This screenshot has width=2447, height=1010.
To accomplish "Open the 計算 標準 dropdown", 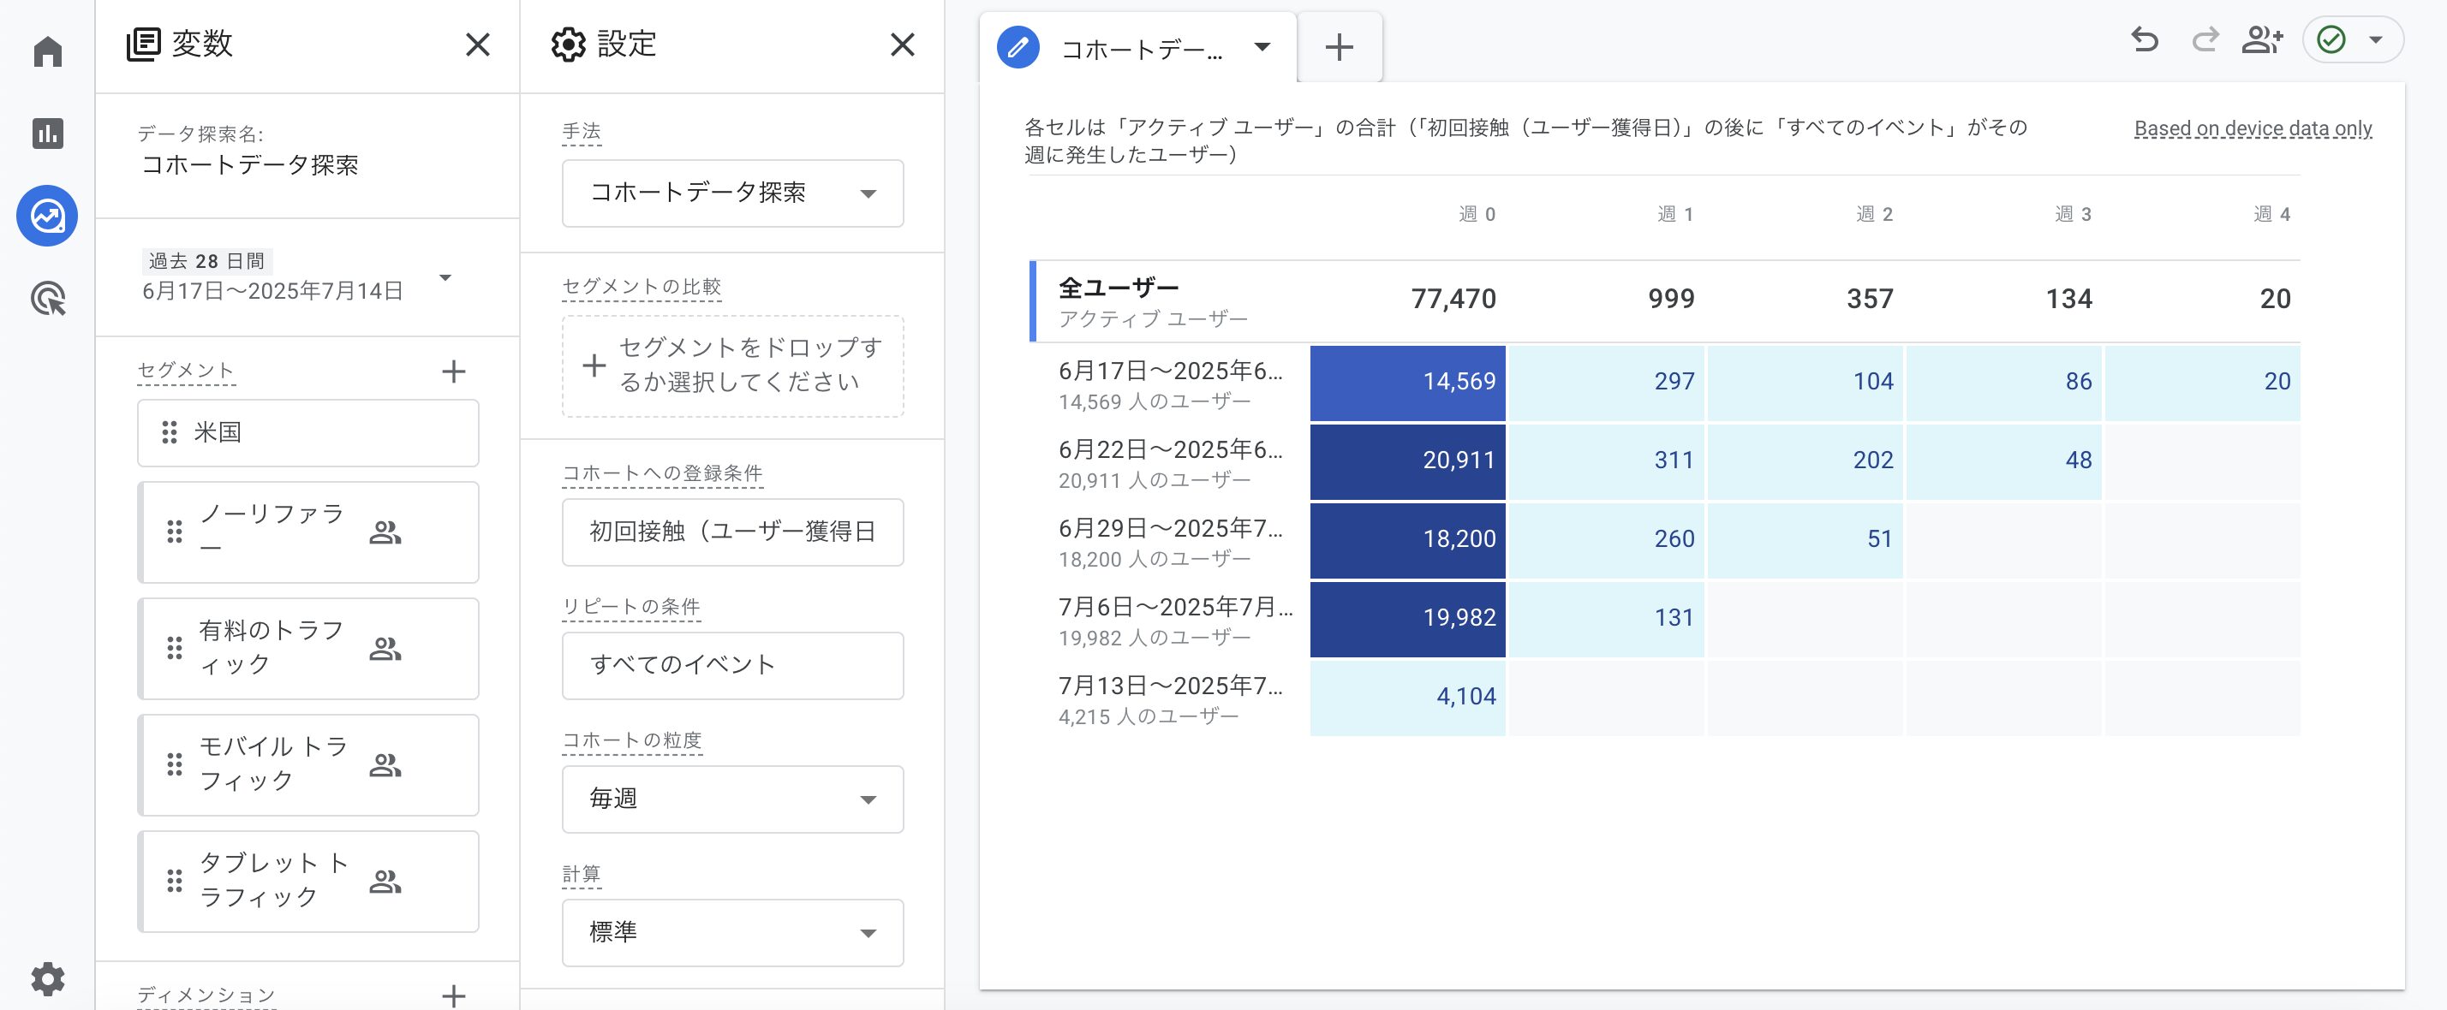I will click(732, 932).
